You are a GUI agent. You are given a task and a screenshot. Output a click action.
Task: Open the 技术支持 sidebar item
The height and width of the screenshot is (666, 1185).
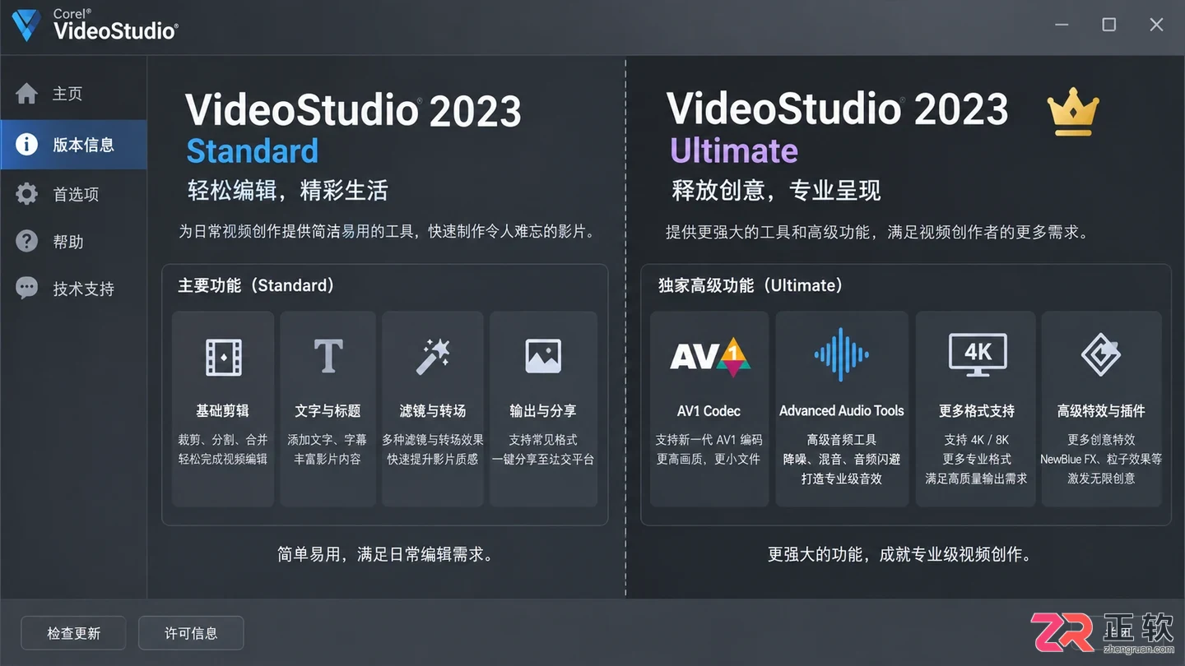[x=73, y=289]
